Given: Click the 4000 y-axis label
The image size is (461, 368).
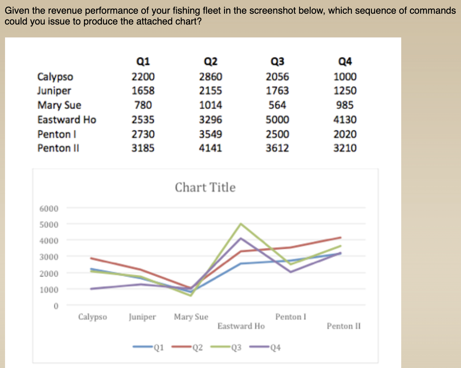Looking at the screenshot, I should click(49, 241).
